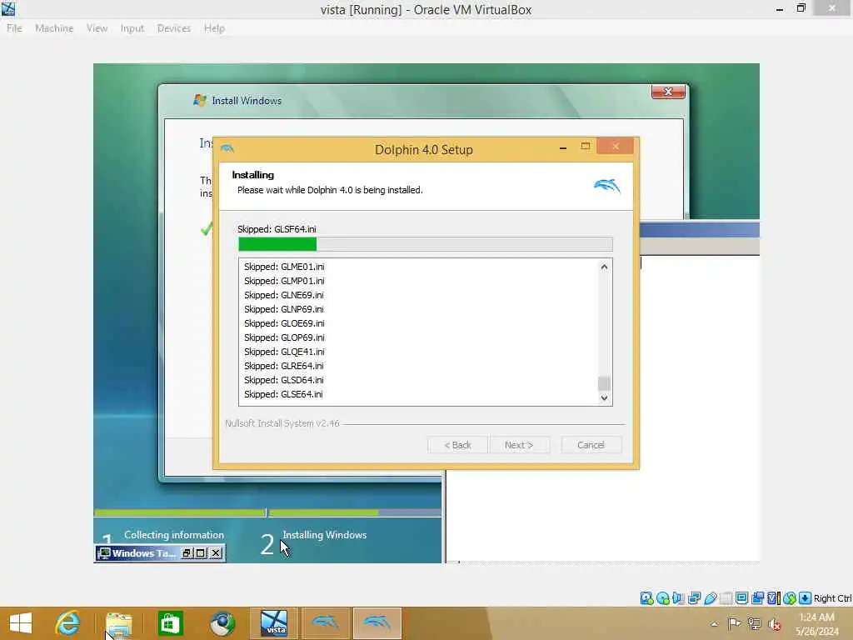Click the VirtualBox shared folders indicator
Image resolution: width=853 pixels, height=640 pixels.
click(726, 598)
